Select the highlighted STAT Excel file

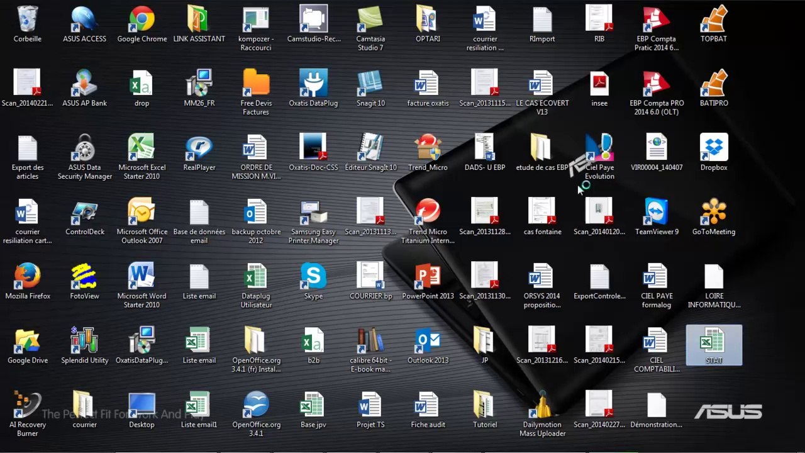(x=714, y=345)
